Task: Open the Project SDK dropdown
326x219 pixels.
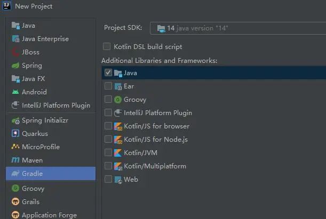Action: point(238,28)
